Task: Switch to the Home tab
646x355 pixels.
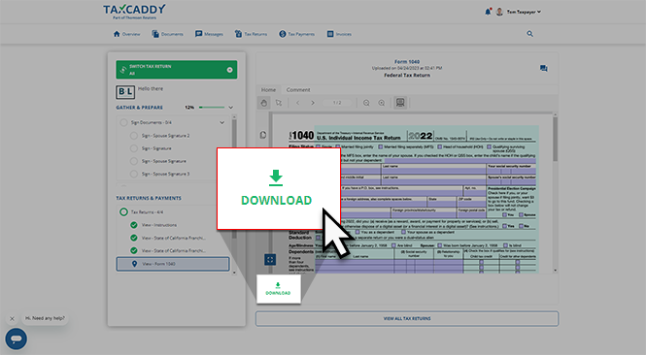Action: pos(268,89)
